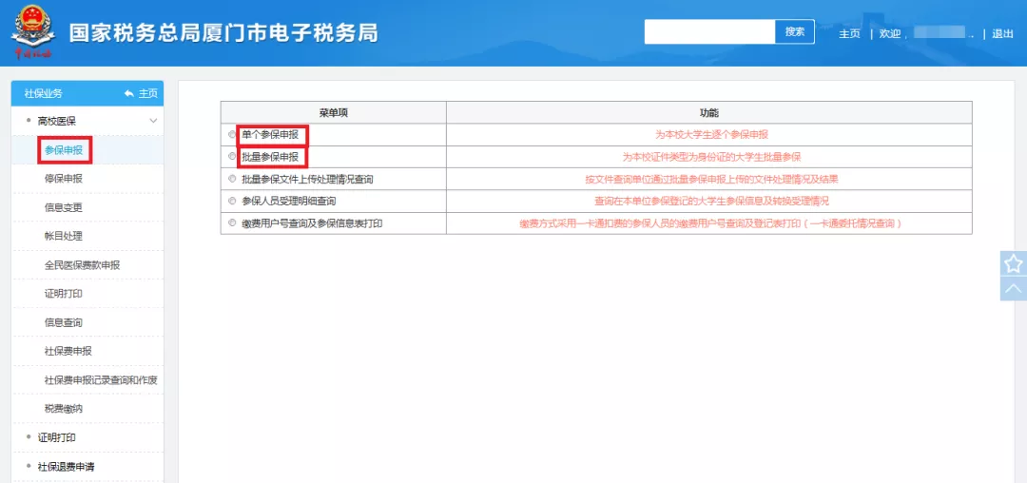Click the 主页 link in top bar
Screen dimensions: 1027x483
click(849, 34)
